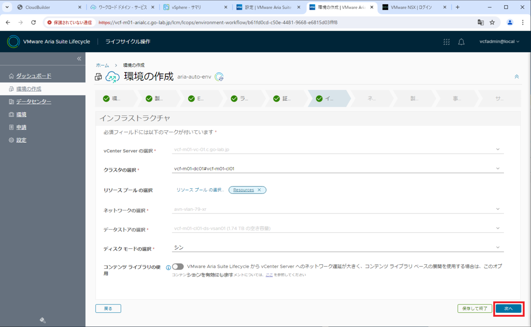Image resolution: width=531 pixels, height=327 pixels.
Task: Bookmark this page with the star icon
Action: (492, 22)
